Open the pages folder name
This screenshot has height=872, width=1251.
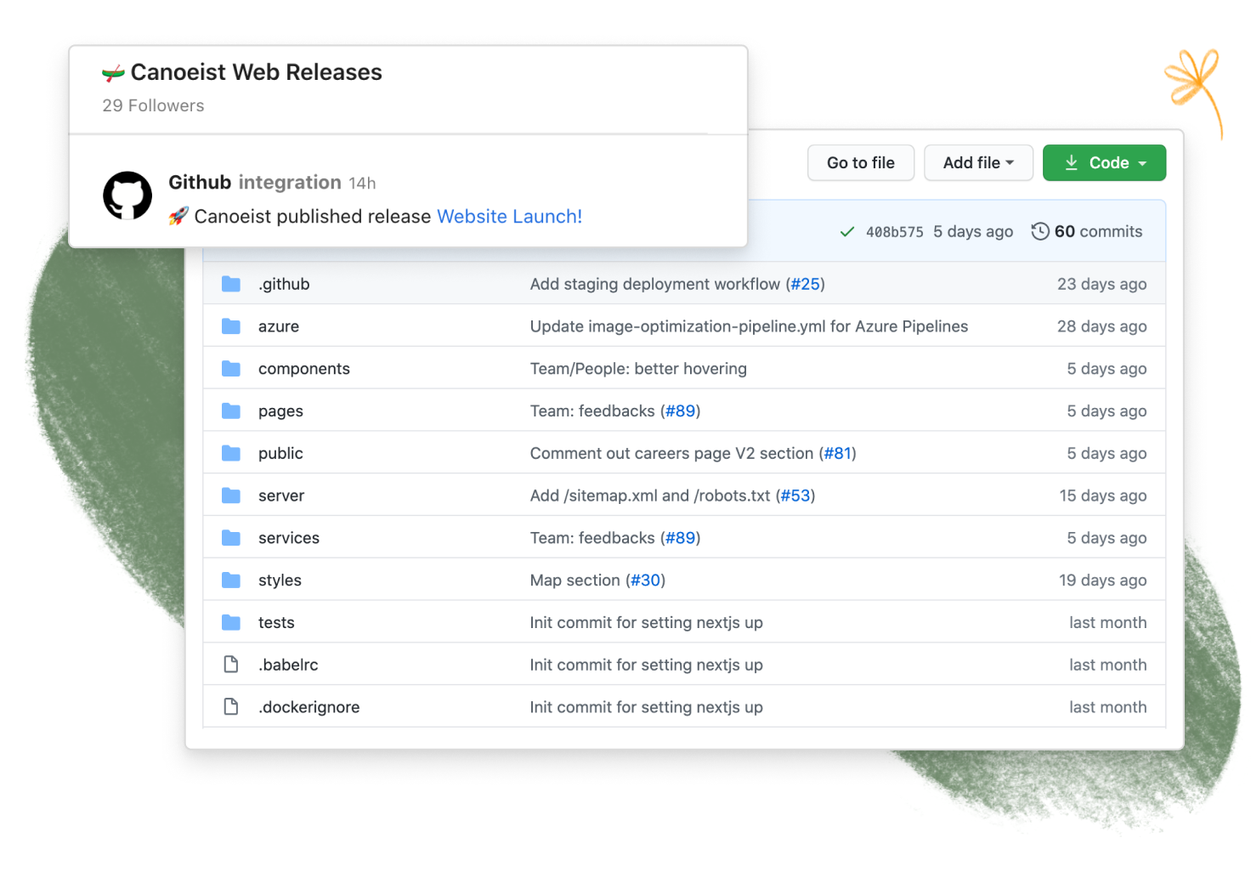(x=280, y=411)
